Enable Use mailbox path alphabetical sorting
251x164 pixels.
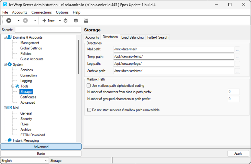(x=89, y=85)
